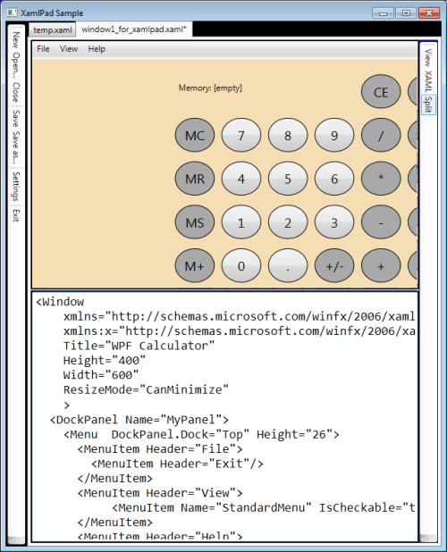Click the XamlPad Sample app icon in title bar

[x=12, y=13]
